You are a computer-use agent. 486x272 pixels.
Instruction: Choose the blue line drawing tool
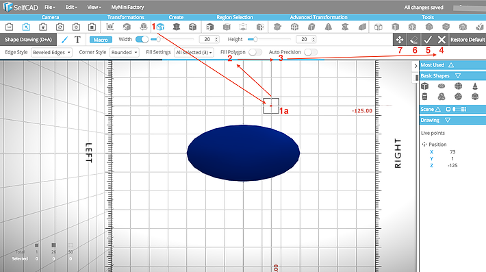(x=64, y=40)
